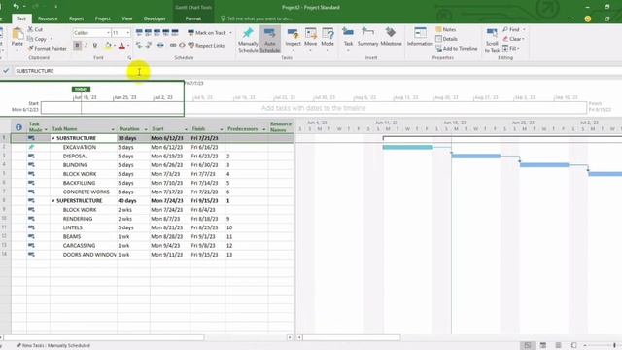The image size is (622, 350).
Task: Open task Notes
Action: coord(446,29)
